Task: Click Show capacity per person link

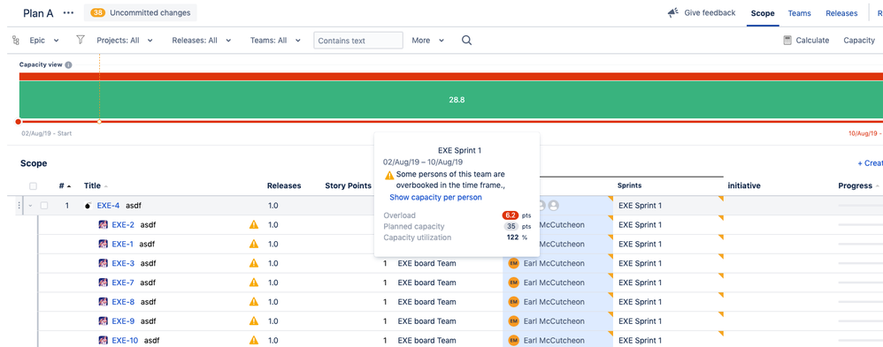Action: [x=435, y=198]
